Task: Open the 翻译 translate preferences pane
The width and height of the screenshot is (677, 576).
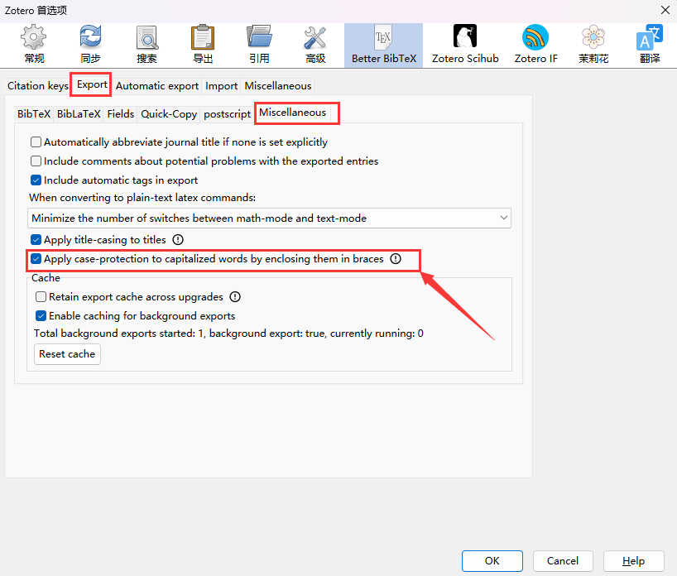Action: pos(650,45)
